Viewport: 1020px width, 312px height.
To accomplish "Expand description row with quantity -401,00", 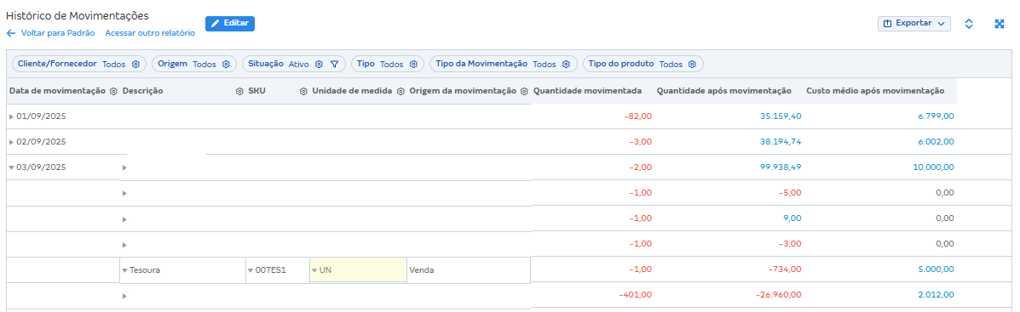I will coord(124,296).
